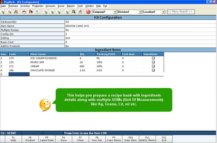Click the highlighted Code cell in row 5
Image resolution: width=217 pixels, height=143 pixels.
(19, 74)
